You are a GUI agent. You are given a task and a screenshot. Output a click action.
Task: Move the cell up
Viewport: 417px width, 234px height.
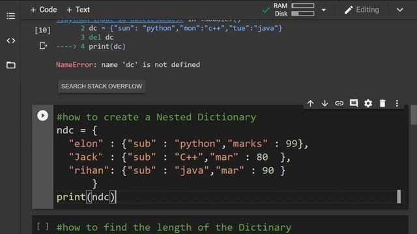point(310,103)
